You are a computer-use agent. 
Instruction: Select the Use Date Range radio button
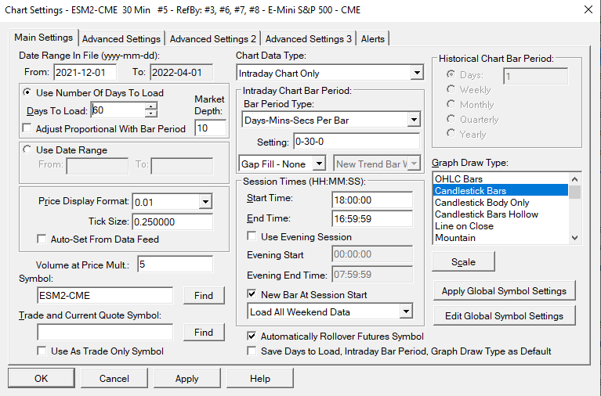tap(27, 149)
